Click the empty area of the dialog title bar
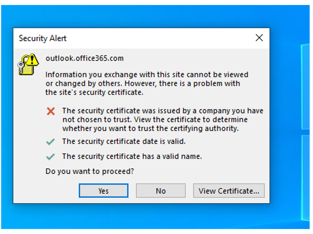 [x=160, y=38]
